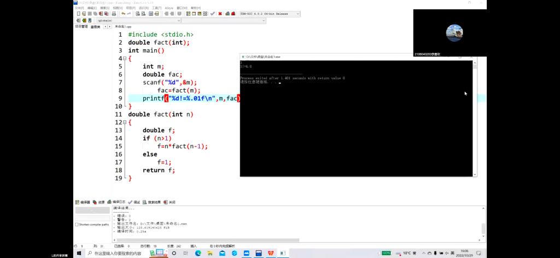Click the New file icon in toolbar
The image size is (560, 258).
point(77,14)
